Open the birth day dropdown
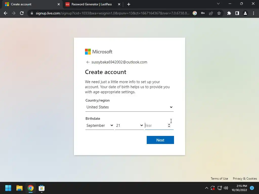Image resolution: width=259 pixels, height=194 pixels. tap(129, 126)
